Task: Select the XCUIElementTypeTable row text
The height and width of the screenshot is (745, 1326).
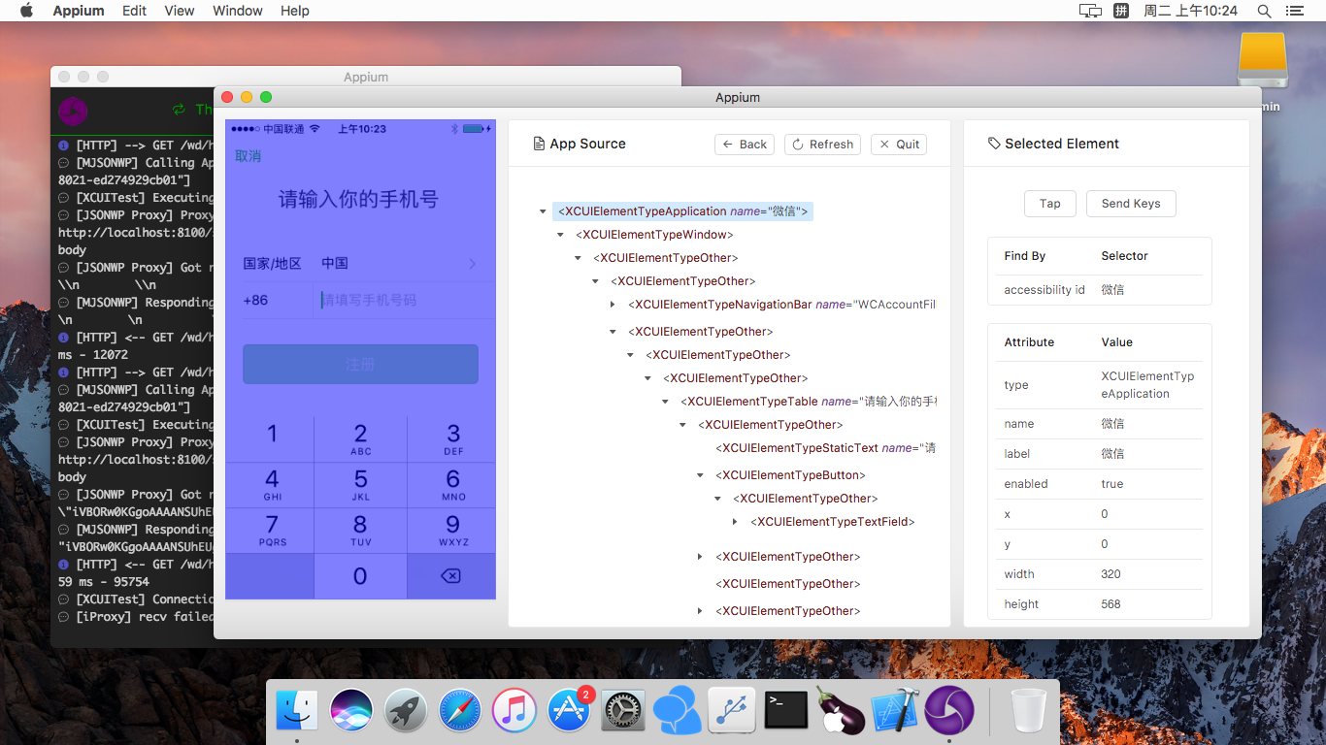Action: click(809, 402)
